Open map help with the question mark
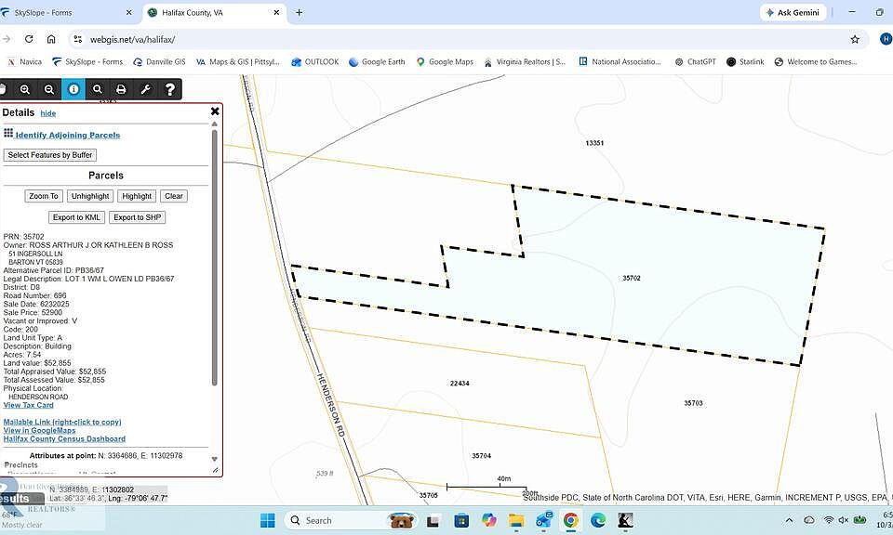The image size is (893, 535). [169, 89]
